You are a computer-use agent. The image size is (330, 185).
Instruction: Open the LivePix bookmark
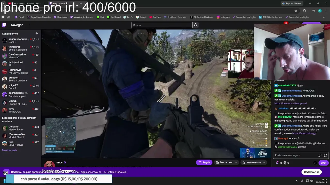coord(128,17)
